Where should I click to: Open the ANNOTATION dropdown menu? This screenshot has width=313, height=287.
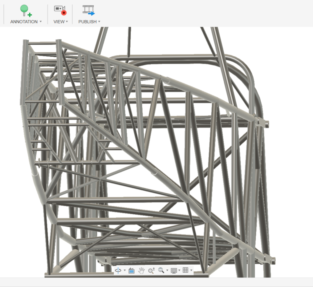point(26,22)
